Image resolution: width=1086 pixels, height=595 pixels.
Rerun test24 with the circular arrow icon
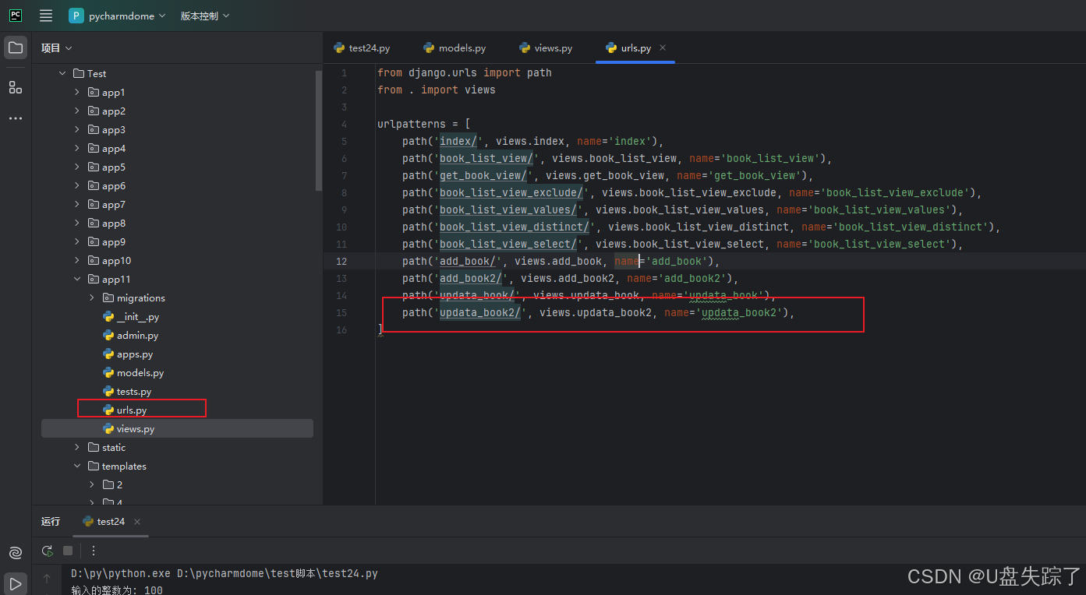click(x=47, y=551)
